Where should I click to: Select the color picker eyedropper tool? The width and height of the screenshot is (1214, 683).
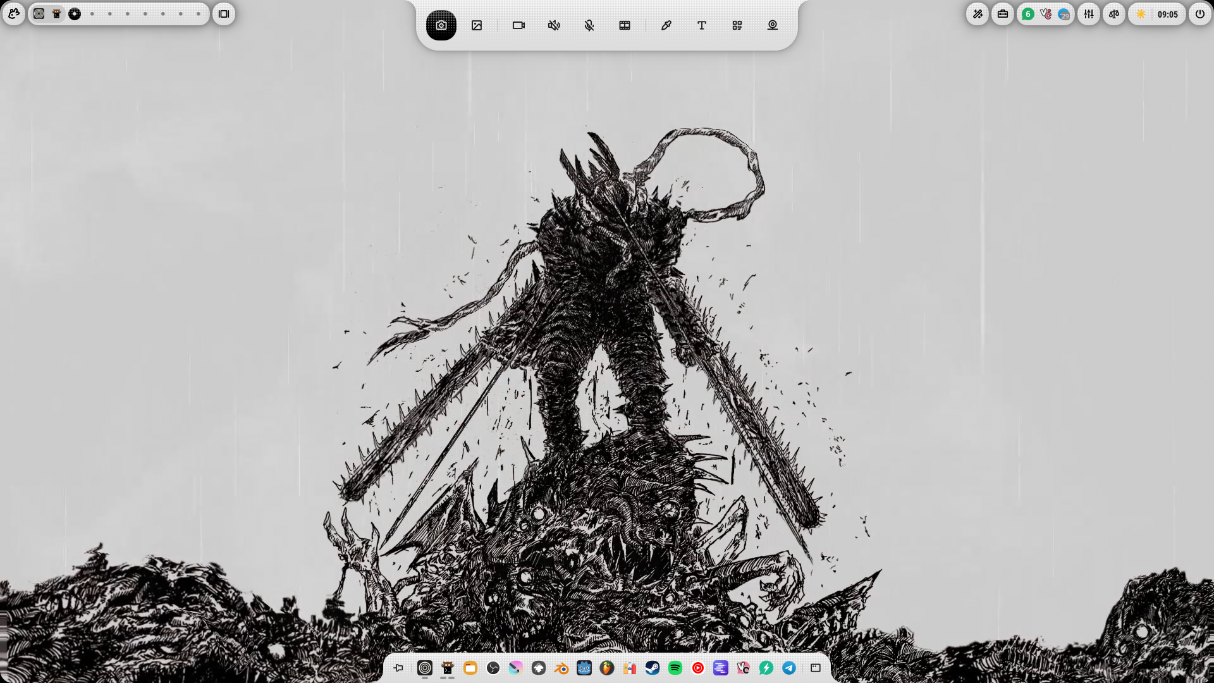[x=666, y=25]
